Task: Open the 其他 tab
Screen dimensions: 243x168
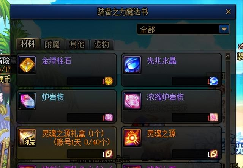Action: click(x=77, y=45)
